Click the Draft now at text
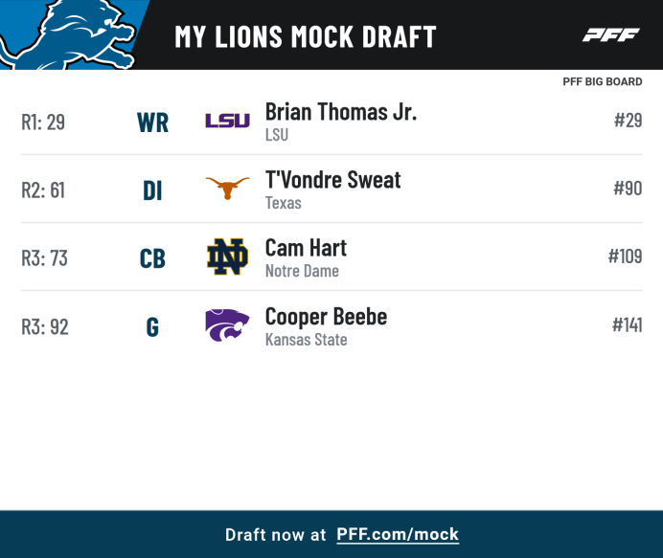This screenshot has width=663, height=558. (276, 534)
